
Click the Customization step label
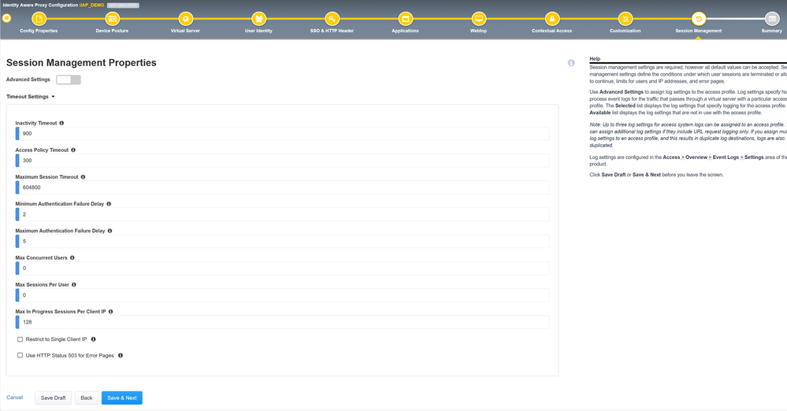[x=626, y=31]
